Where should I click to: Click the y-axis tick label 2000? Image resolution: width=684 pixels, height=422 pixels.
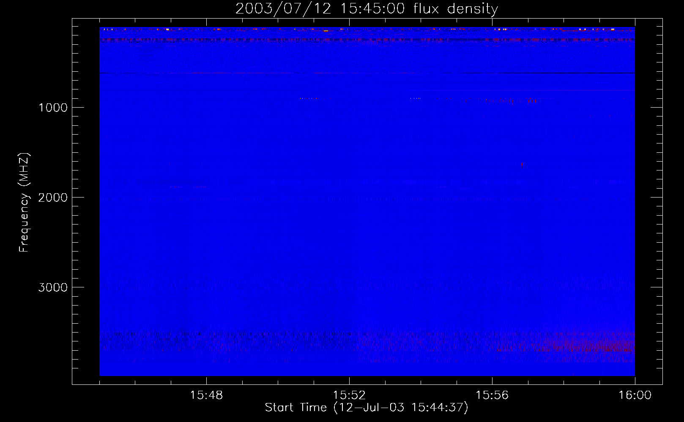[53, 197]
